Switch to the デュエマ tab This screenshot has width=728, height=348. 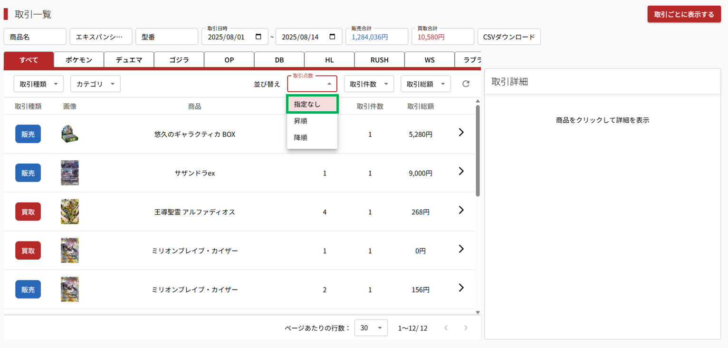pos(129,60)
